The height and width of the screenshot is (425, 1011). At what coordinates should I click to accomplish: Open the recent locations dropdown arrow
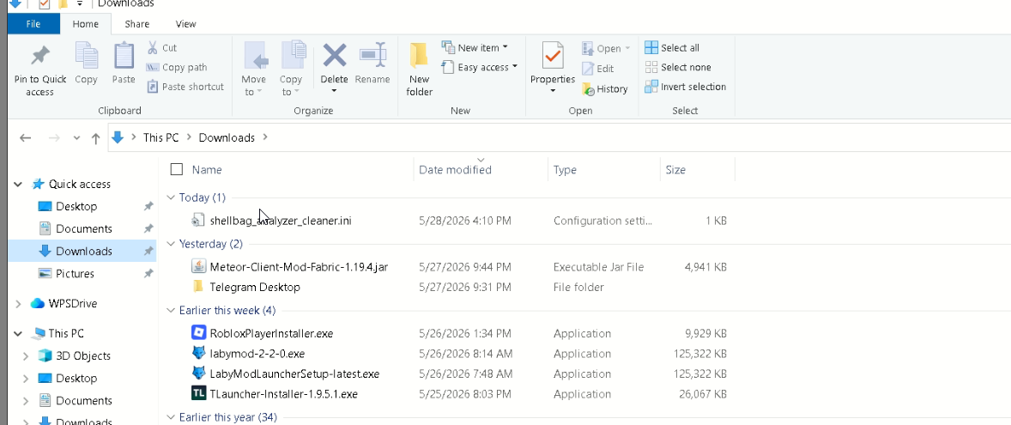click(x=76, y=138)
